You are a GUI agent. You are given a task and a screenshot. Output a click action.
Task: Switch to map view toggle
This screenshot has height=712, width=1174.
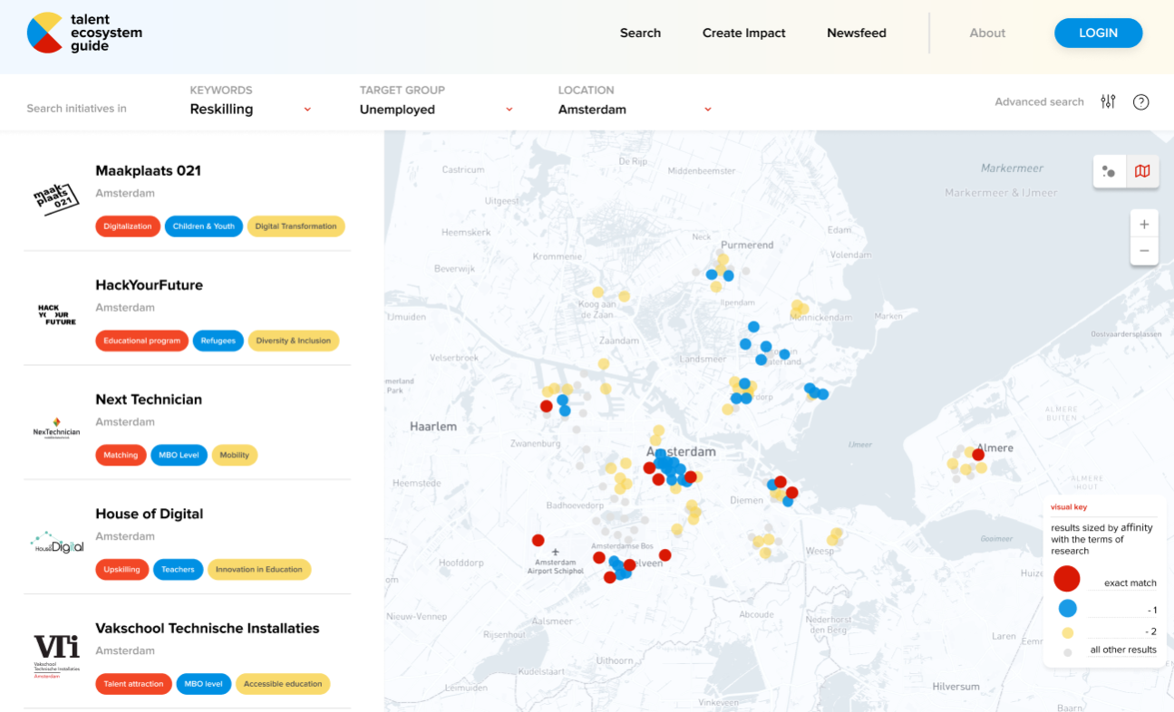(x=1142, y=170)
